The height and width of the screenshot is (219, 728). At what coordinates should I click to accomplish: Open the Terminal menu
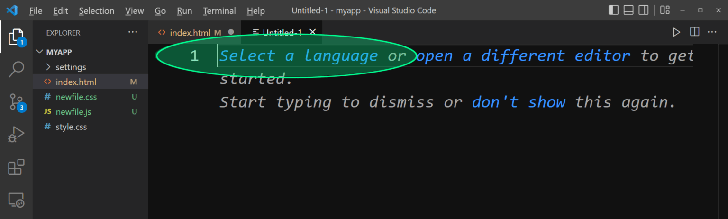coord(219,10)
